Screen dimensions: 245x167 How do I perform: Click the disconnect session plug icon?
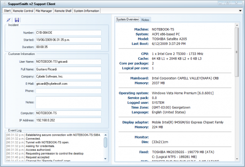[9, 20]
